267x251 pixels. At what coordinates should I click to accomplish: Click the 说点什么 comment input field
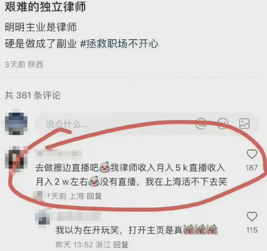147,124
